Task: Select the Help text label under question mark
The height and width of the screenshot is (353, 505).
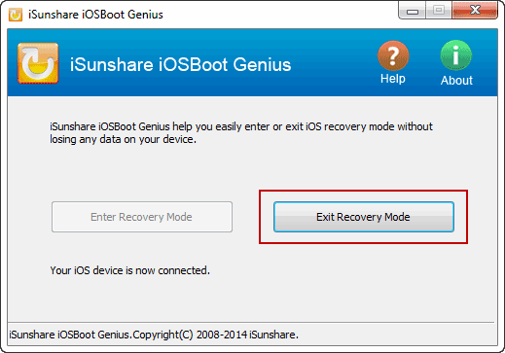Action: [393, 79]
